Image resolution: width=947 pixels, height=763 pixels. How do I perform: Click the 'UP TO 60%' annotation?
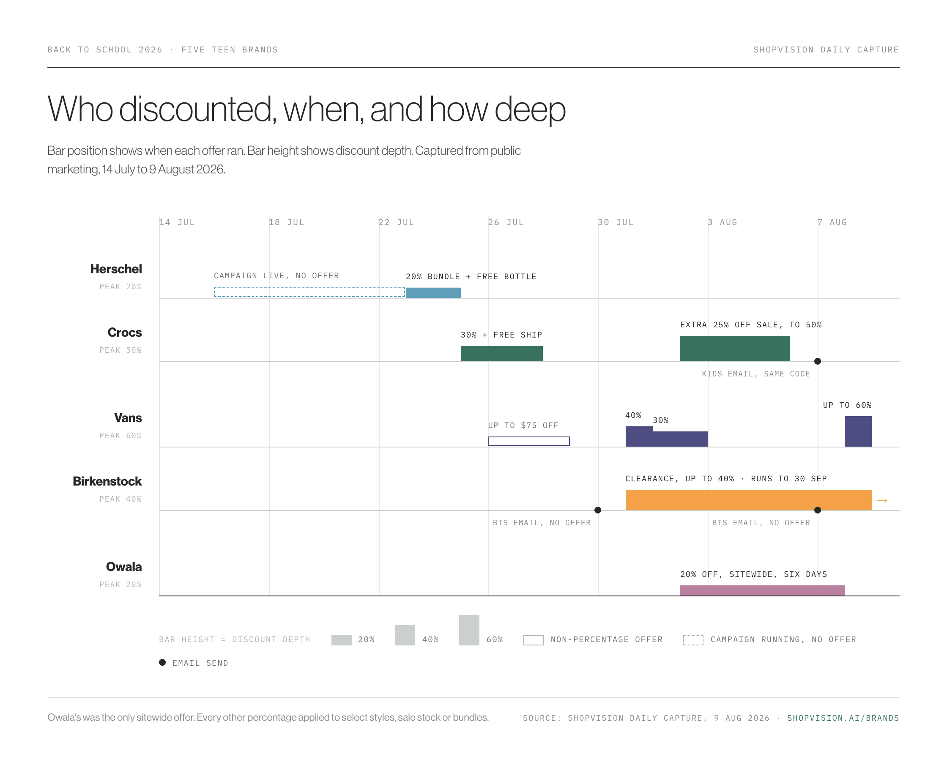point(847,405)
